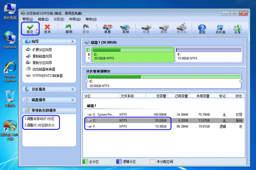Open the 常规(G) menu
Viewport: 256px width, 170px height.
pyautogui.click(x=28, y=19)
